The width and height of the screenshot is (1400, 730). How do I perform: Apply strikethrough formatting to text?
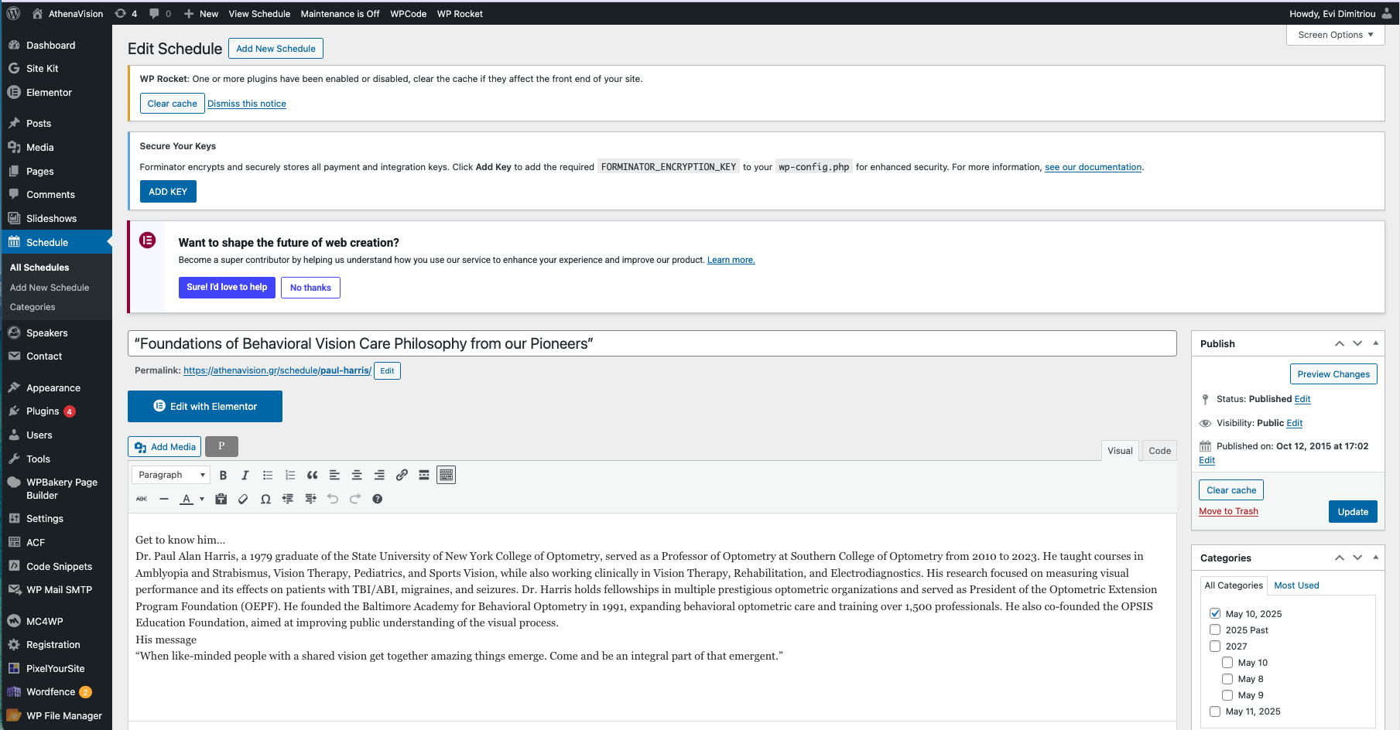coord(142,500)
